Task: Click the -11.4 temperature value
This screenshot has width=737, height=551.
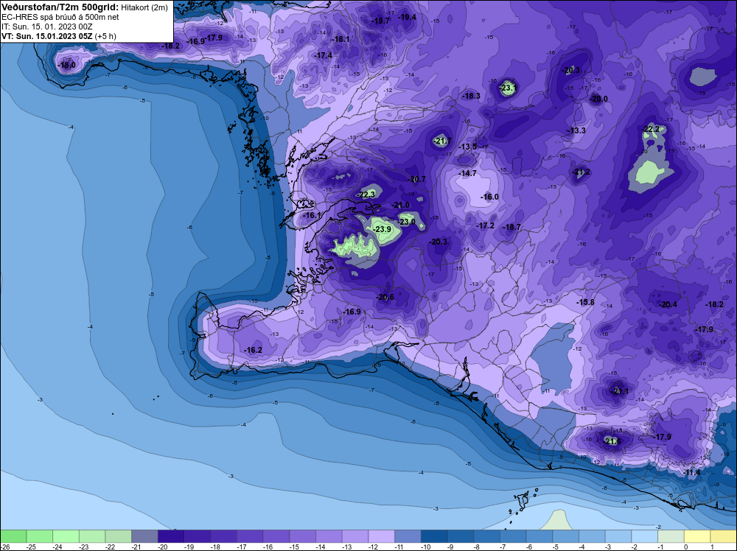Action: click(x=692, y=473)
